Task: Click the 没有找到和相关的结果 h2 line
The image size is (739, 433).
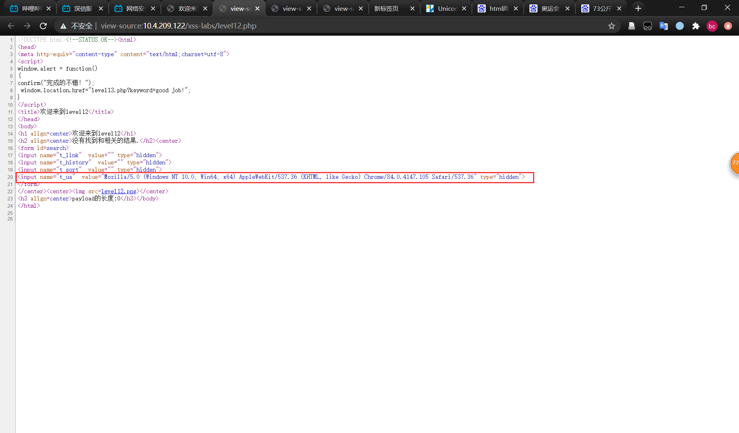Action: (100, 141)
